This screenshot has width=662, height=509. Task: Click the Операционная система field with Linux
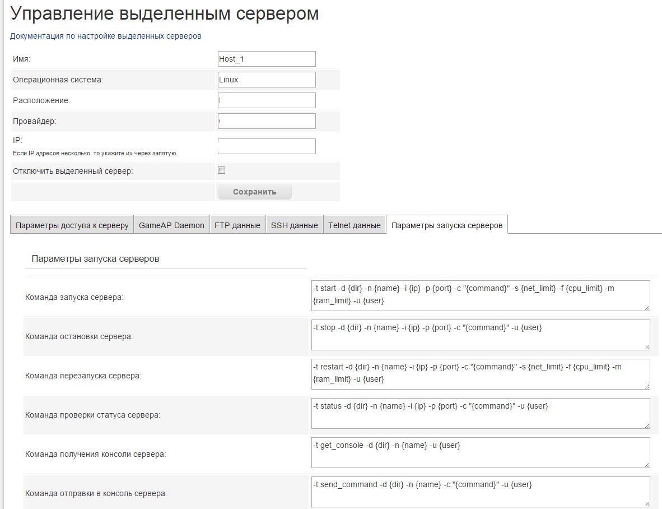pyautogui.click(x=267, y=80)
